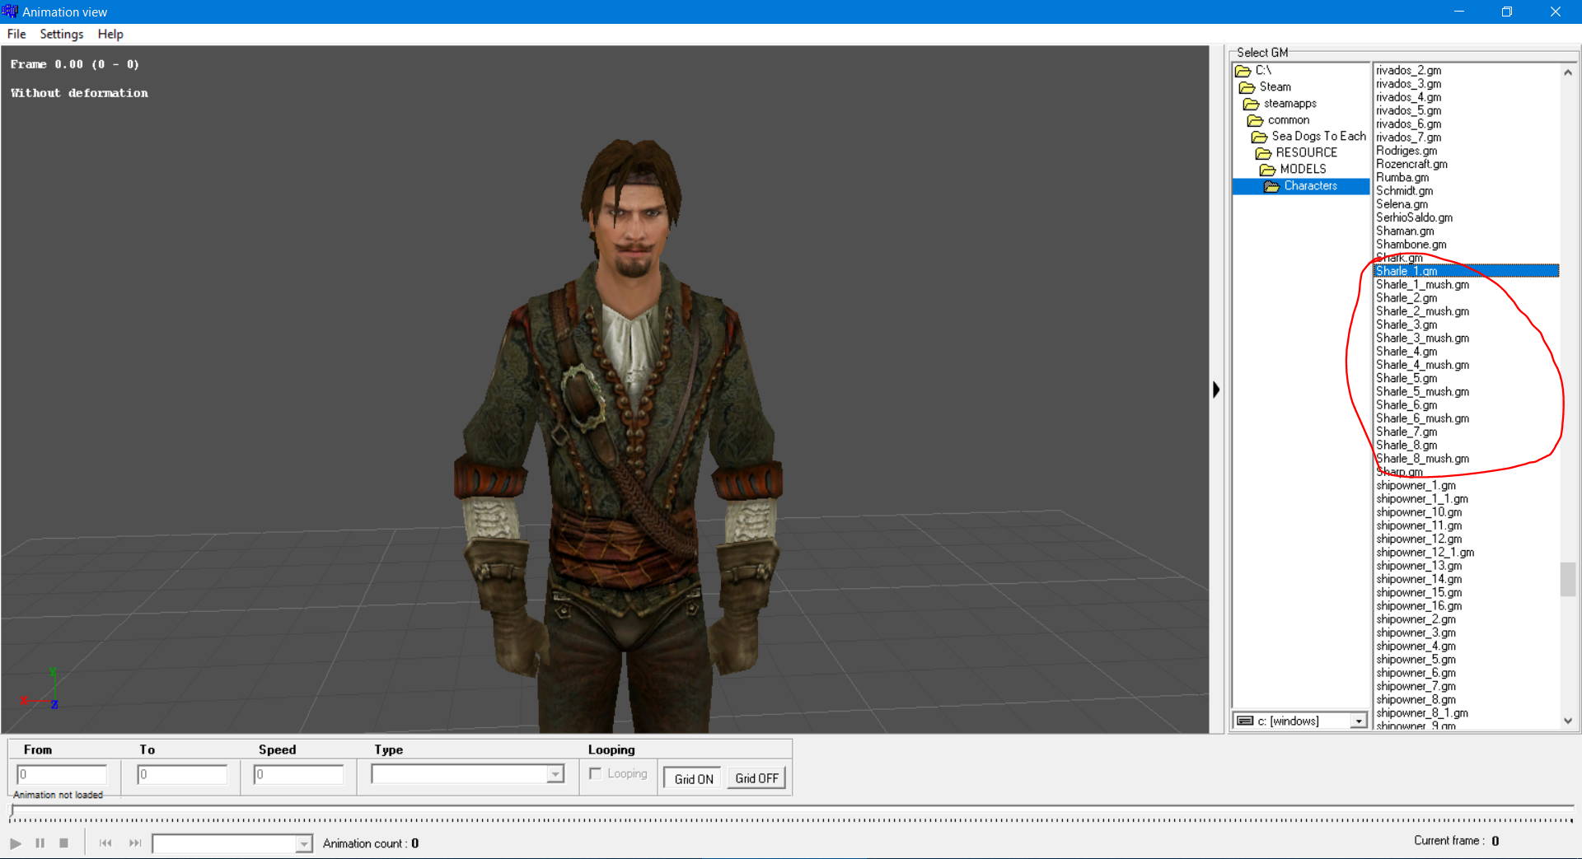Viewport: 1582px width, 859px height.
Task: Select the common folder
Action: (1279, 120)
